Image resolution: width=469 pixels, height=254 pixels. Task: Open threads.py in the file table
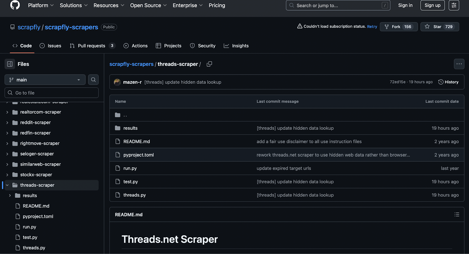pos(135,195)
